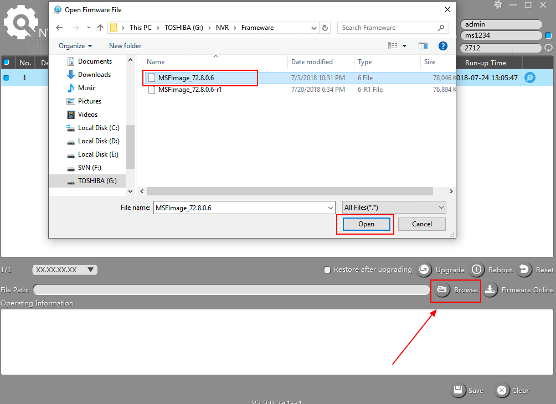The image size is (556, 404).
Task: Close the Open Firmware File dialog
Action: pyautogui.click(x=447, y=9)
